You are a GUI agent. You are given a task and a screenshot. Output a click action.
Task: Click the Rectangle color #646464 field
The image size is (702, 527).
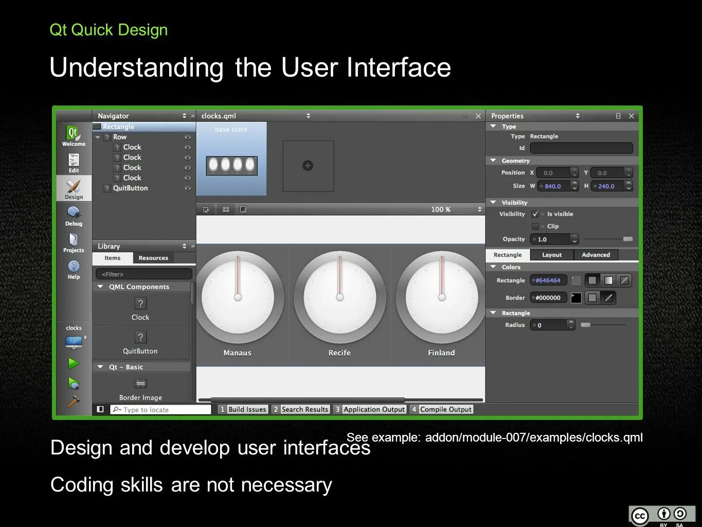point(548,280)
